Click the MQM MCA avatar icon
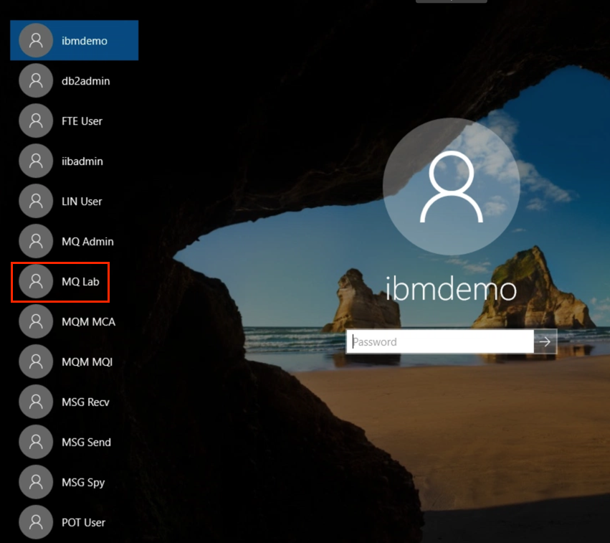 point(36,321)
